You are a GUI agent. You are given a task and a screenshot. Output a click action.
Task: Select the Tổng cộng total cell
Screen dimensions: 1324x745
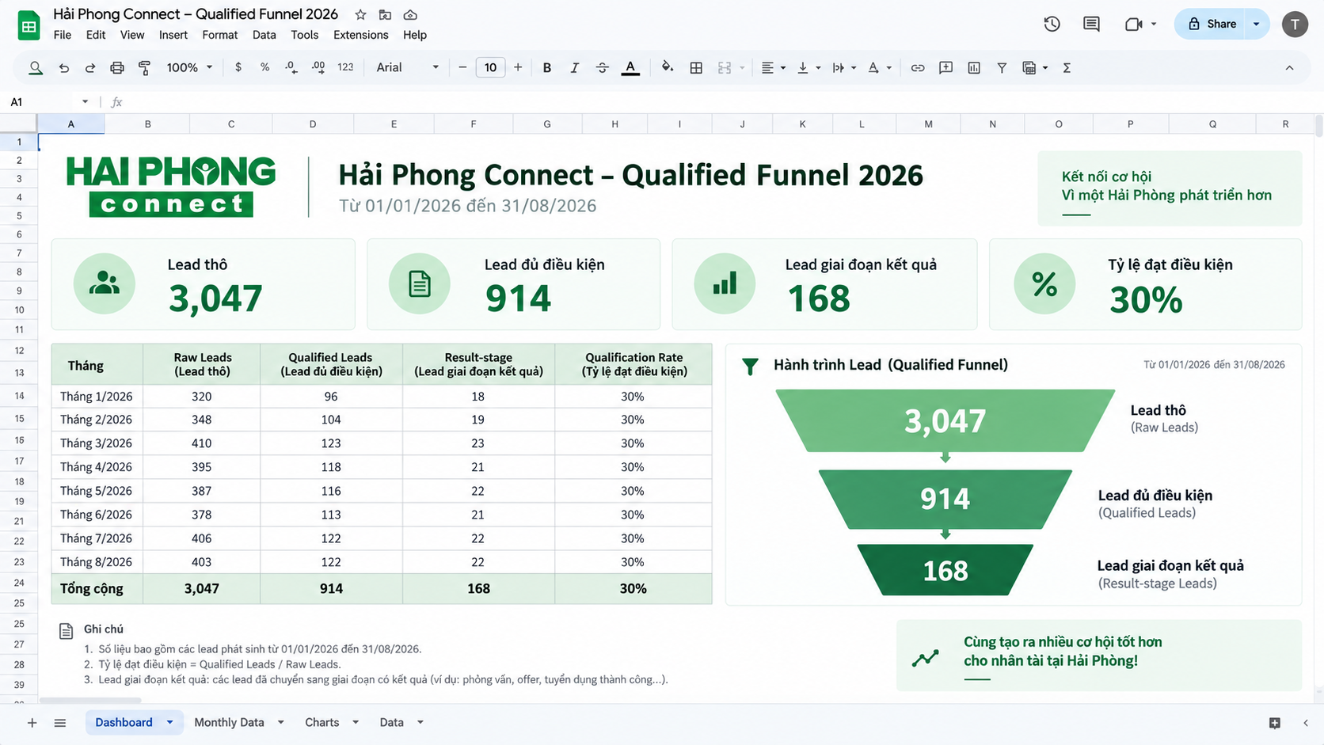97,588
